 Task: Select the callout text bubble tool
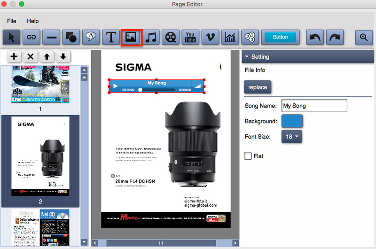pos(91,37)
